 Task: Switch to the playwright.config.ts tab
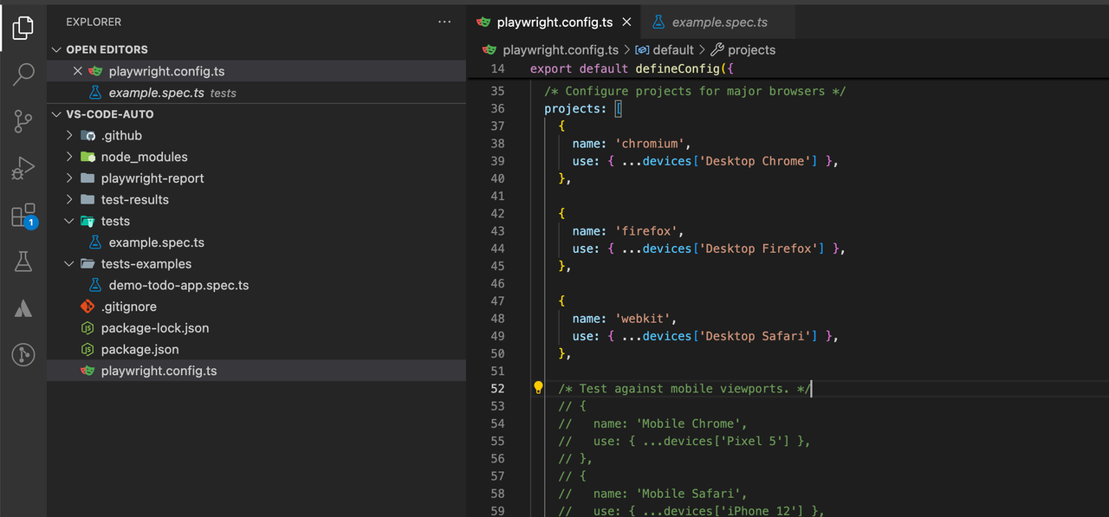554,23
